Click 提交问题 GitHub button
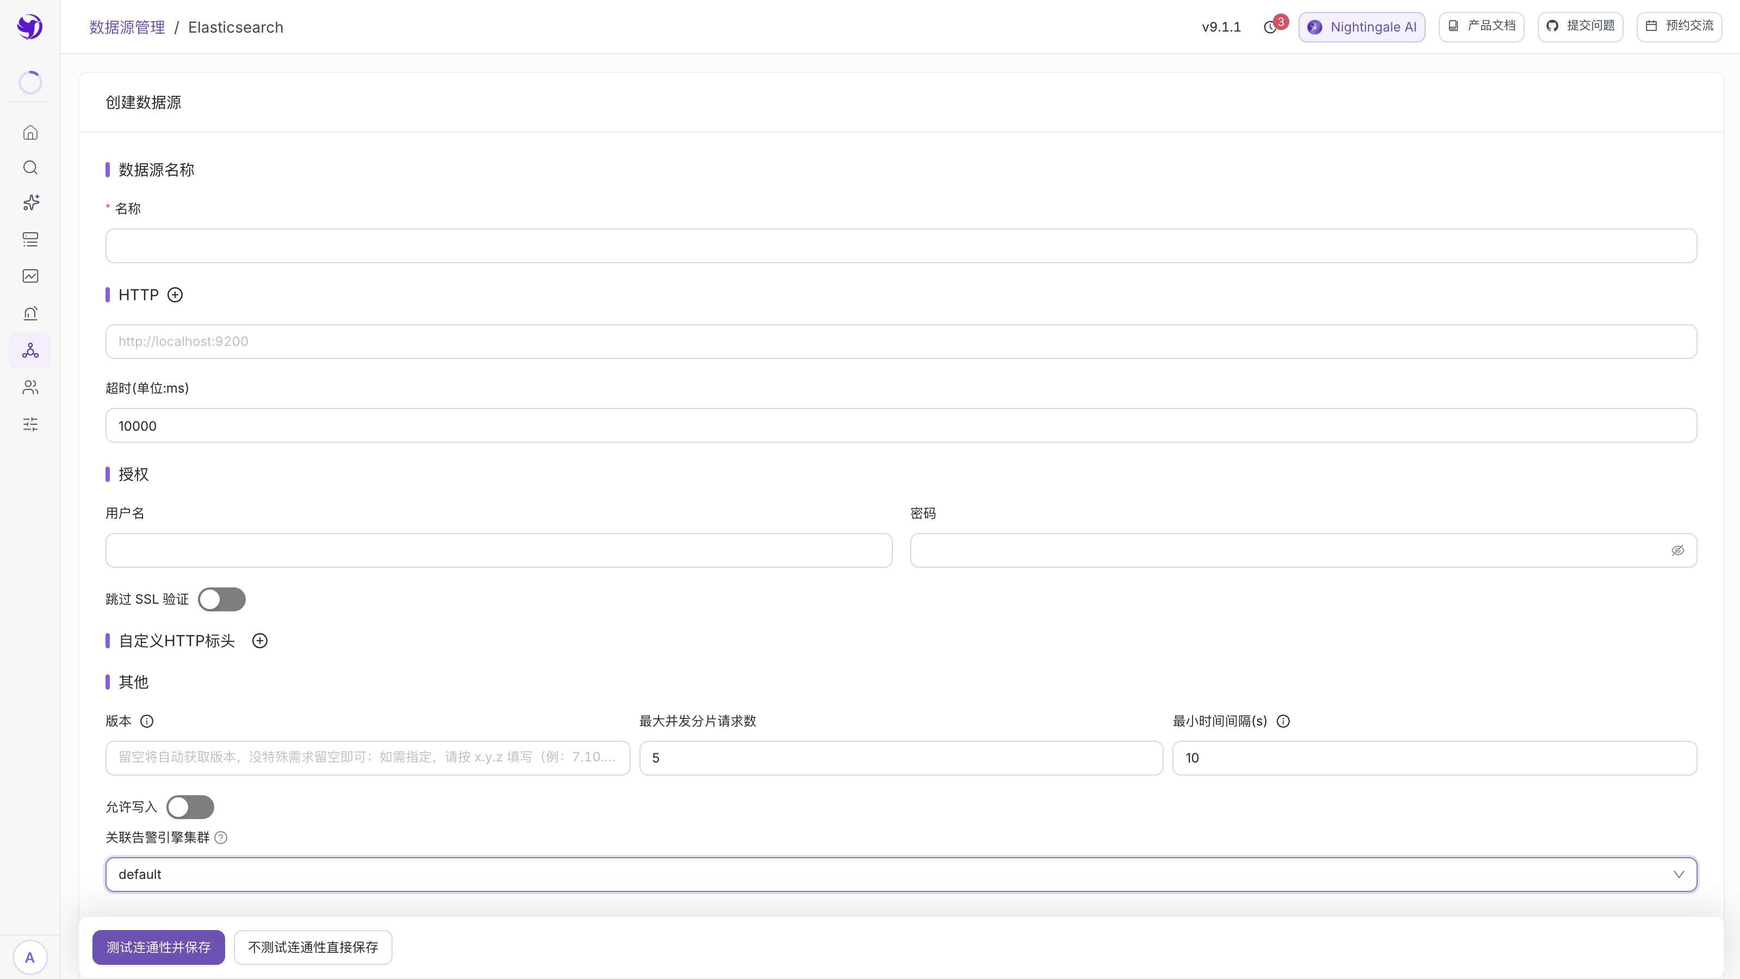This screenshot has height=979, width=1740. 1581,26
